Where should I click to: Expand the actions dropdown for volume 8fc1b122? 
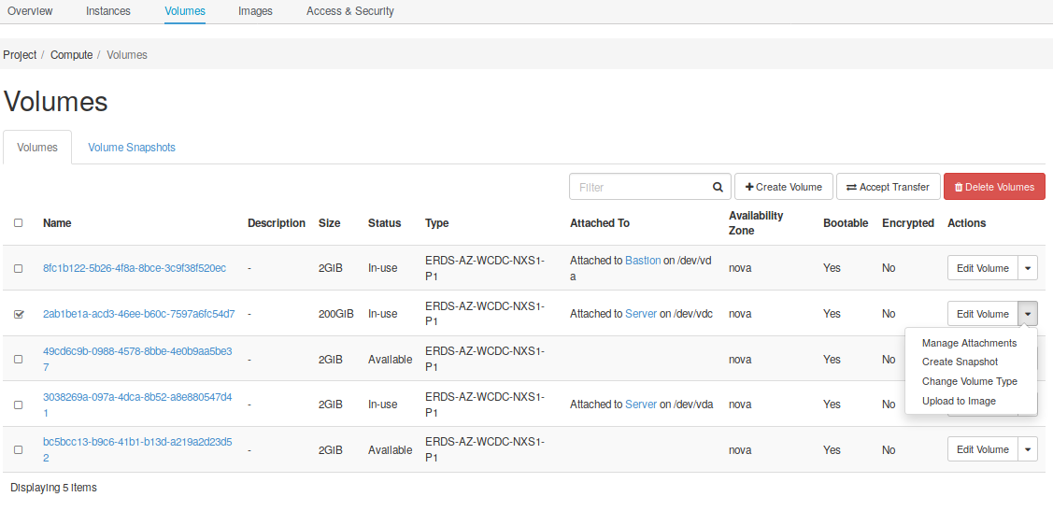(1028, 268)
